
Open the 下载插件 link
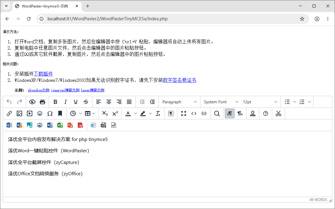click(x=43, y=74)
